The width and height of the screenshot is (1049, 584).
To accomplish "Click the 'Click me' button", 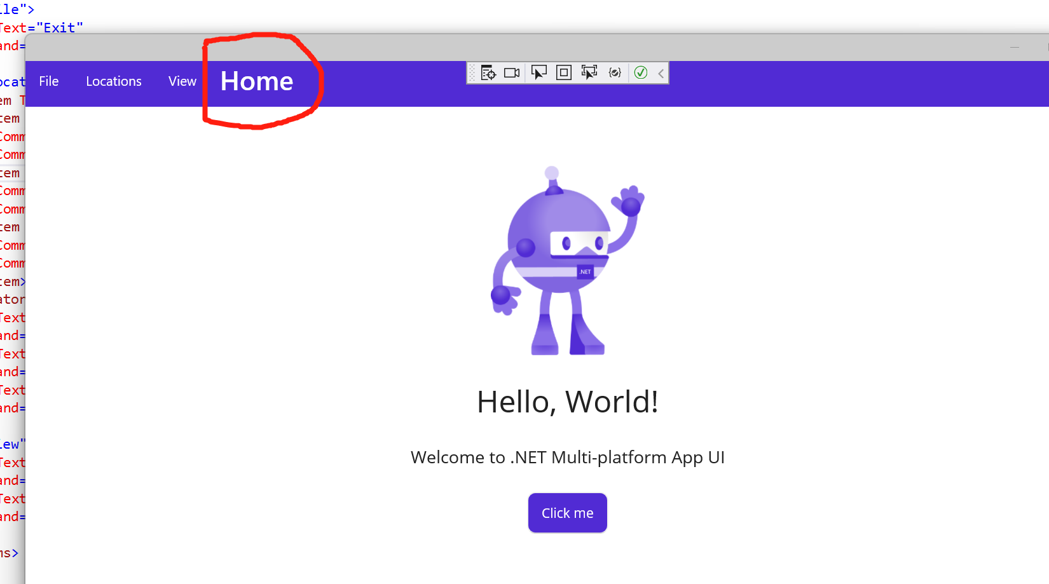I will pos(568,513).
